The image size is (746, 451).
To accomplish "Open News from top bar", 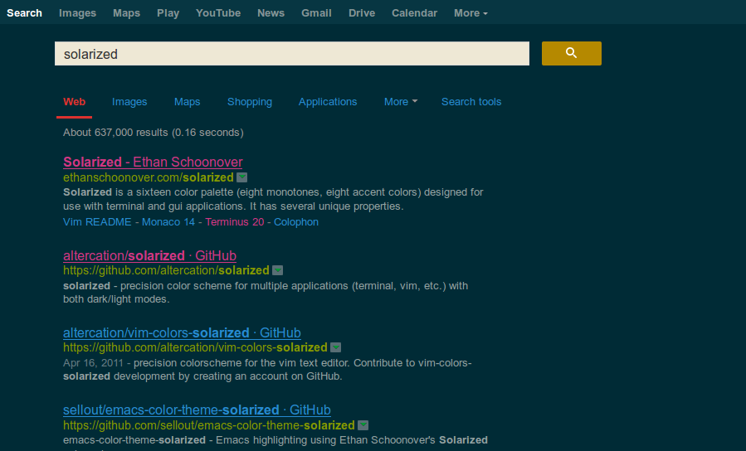I will 271,13.
